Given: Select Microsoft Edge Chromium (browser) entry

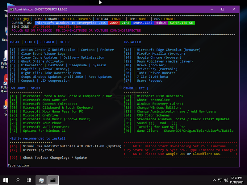Looking at the screenshot, I should [169, 50].
